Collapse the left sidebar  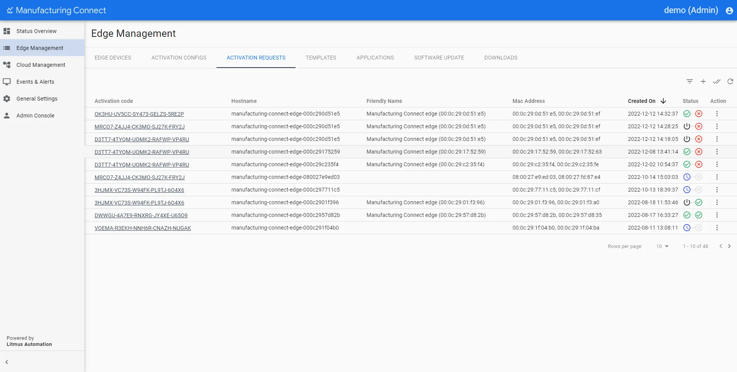(x=7, y=362)
